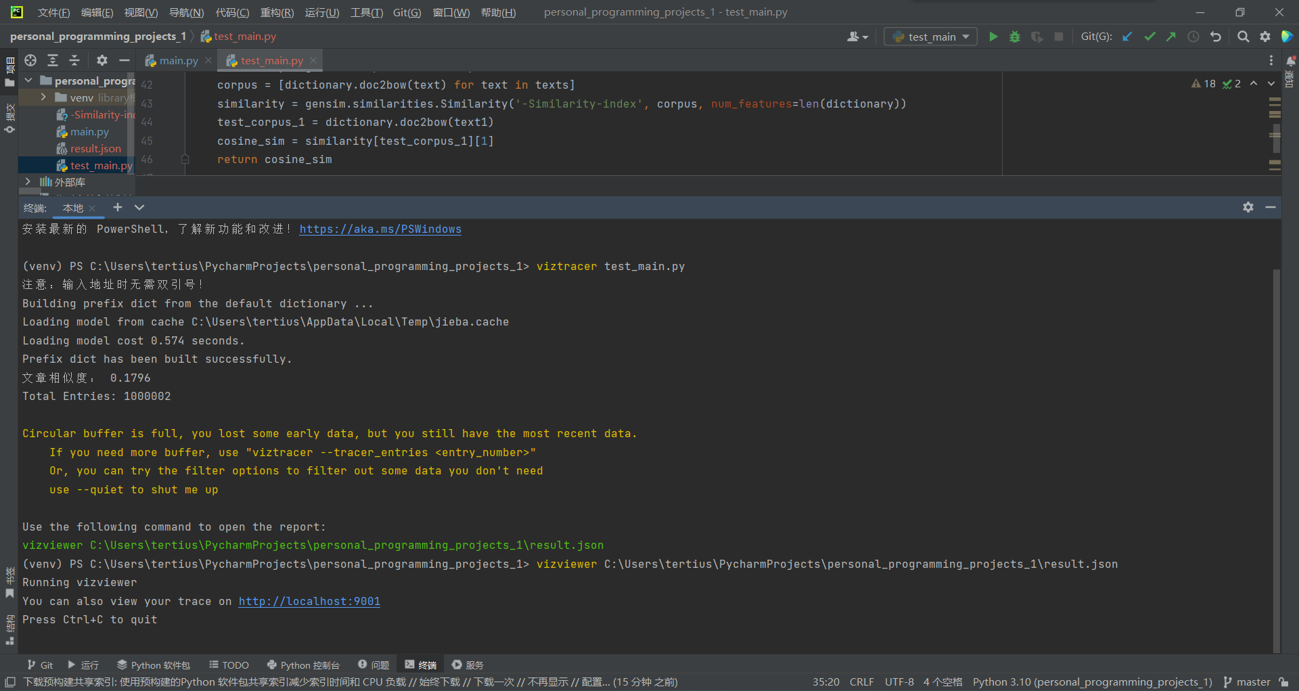
Task: Select main.py in project tree
Action: (x=89, y=131)
